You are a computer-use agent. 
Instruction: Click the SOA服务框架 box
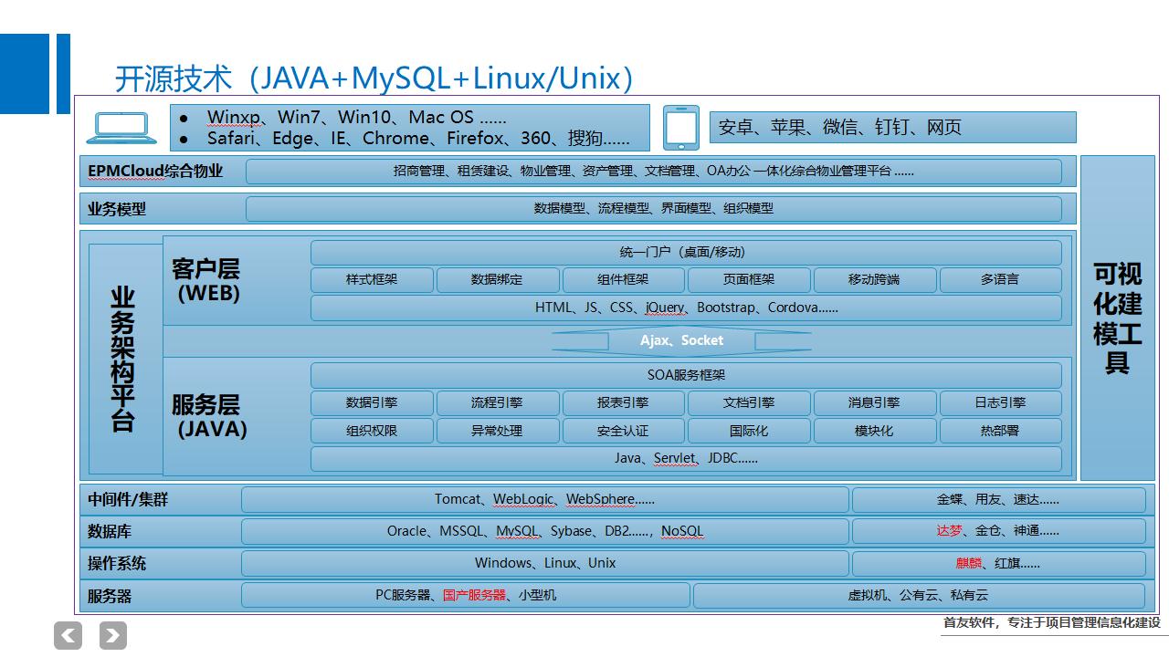[686, 375]
